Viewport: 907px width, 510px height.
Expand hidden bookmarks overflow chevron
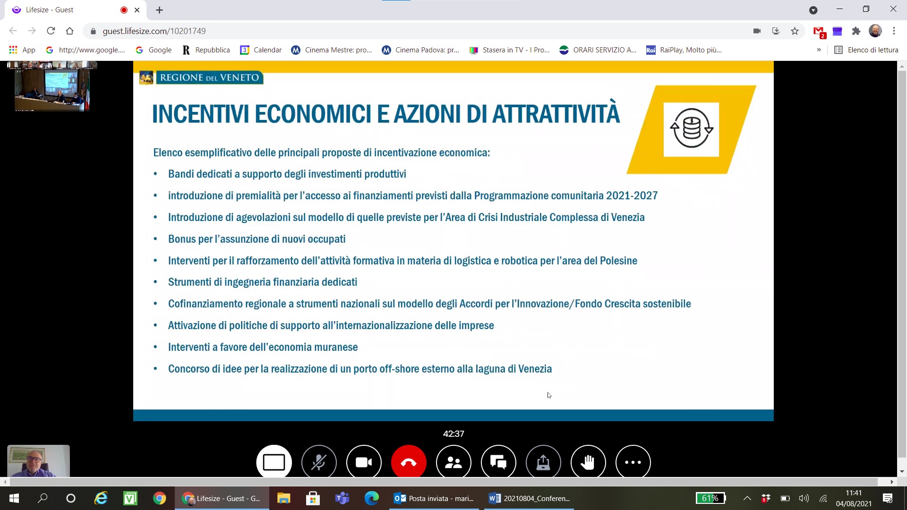click(x=819, y=50)
